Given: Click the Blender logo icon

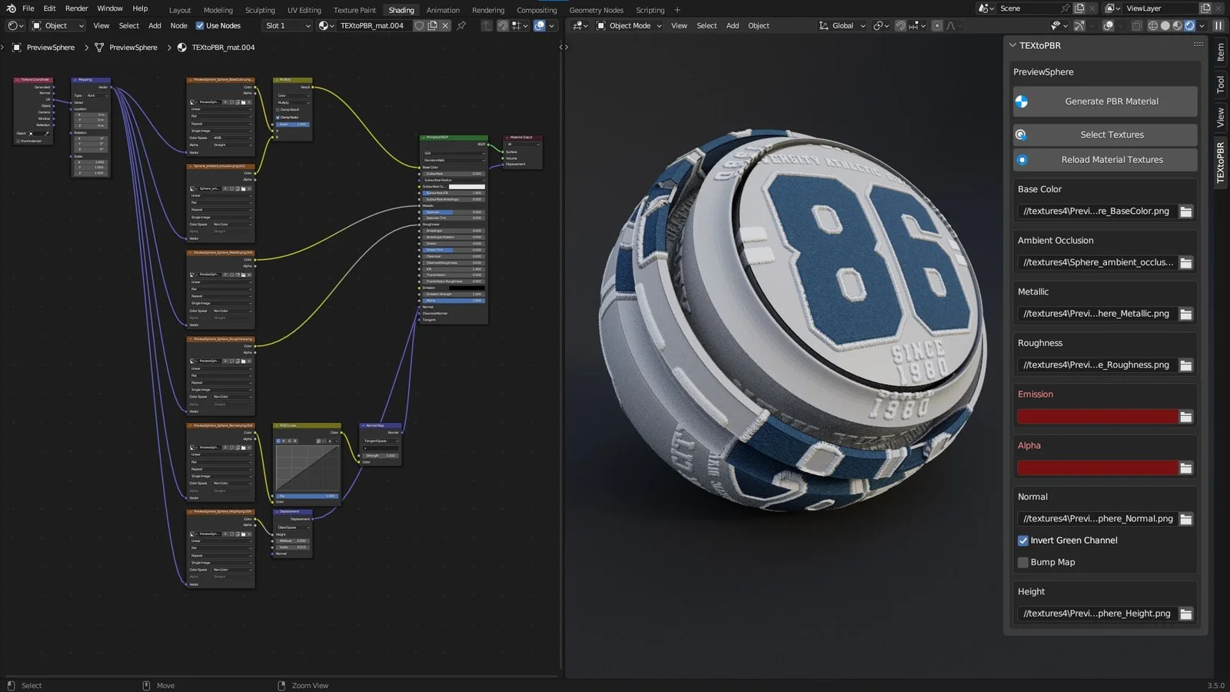Looking at the screenshot, I should 11,8.
